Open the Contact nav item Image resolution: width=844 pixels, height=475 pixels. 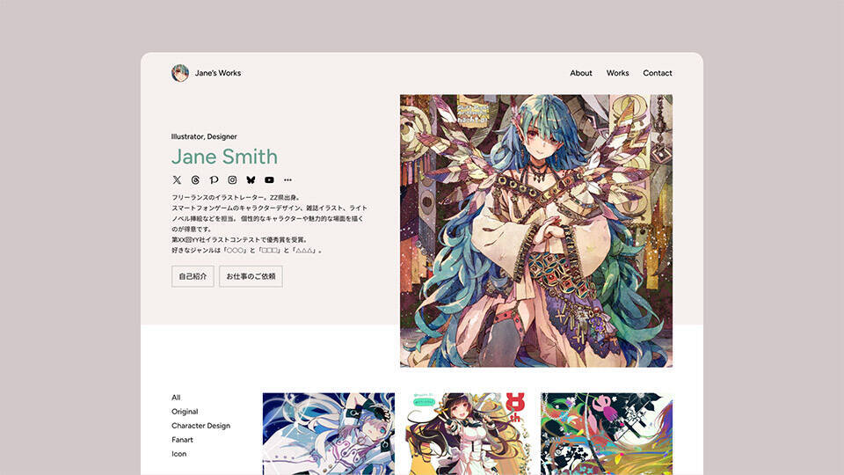point(658,73)
